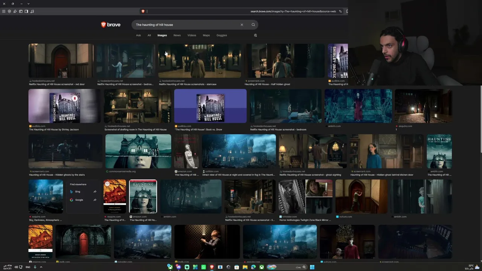Open the volume icon in system tray
This screenshot has width=482, height=271.
click(16, 267)
